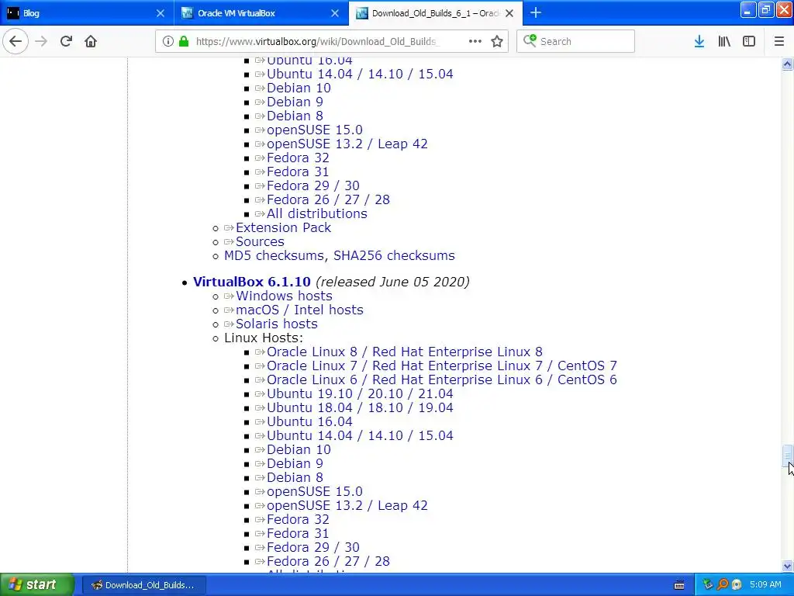Open Debian 9 link under 6.1.10
Screen dimensions: 794x596
pyautogui.click(x=295, y=464)
